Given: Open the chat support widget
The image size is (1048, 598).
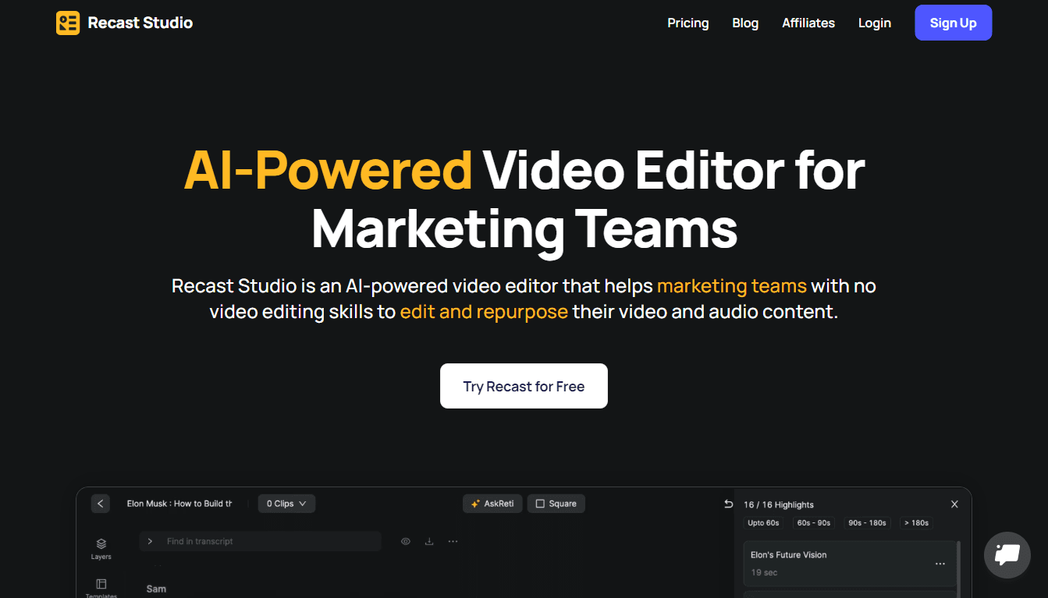Looking at the screenshot, I should point(1007,554).
